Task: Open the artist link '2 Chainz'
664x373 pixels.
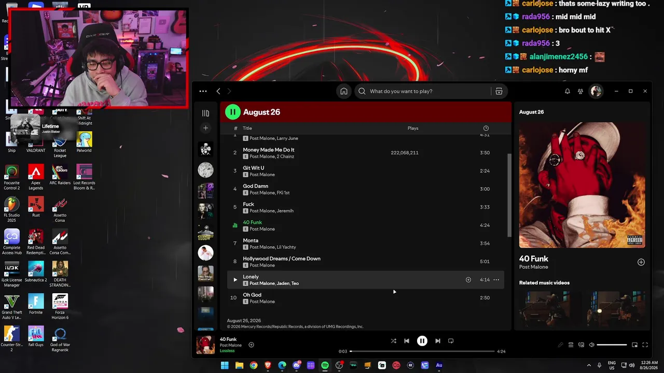Action: pyautogui.click(x=286, y=156)
